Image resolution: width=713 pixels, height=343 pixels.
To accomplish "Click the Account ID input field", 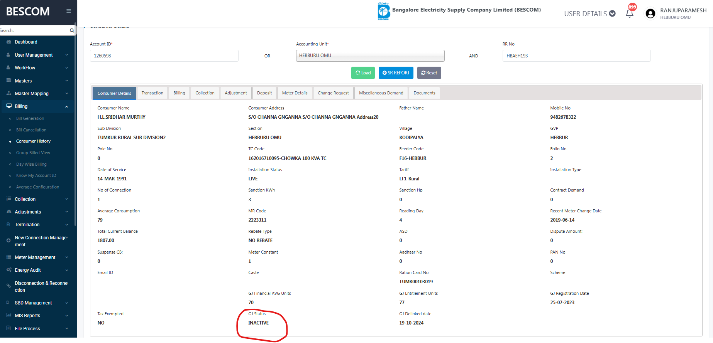I will point(164,56).
